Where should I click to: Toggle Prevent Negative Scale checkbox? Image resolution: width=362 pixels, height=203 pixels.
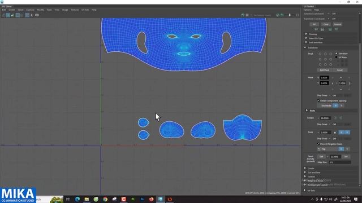pyautogui.click(x=318, y=144)
